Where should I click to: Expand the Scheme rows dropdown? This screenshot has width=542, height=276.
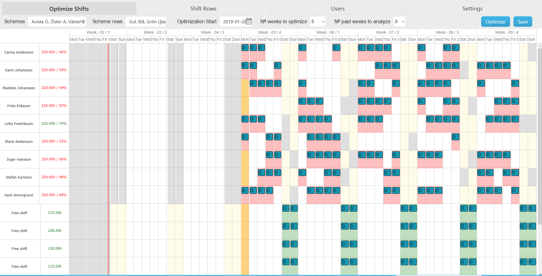(146, 22)
